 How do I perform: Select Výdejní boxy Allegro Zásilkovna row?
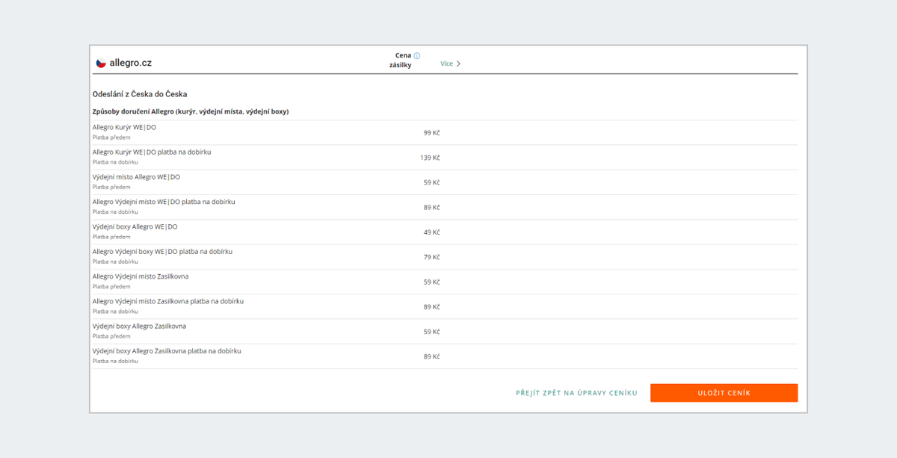coord(445,332)
